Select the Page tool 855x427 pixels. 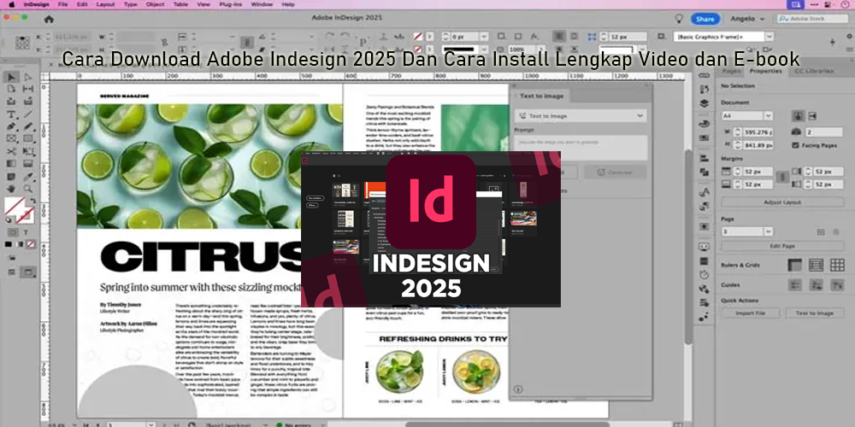click(x=11, y=89)
